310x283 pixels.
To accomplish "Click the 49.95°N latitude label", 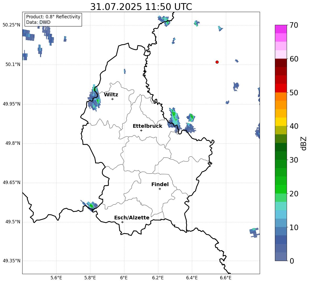I will 12,104.
